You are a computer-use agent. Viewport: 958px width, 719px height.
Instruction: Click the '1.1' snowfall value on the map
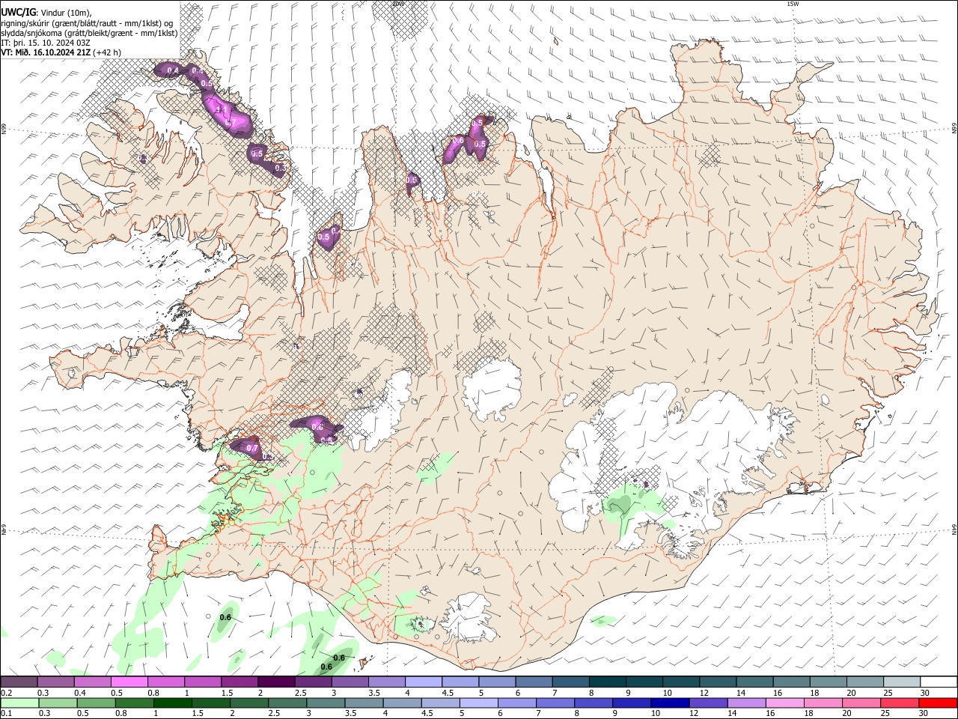pyautogui.click(x=222, y=110)
